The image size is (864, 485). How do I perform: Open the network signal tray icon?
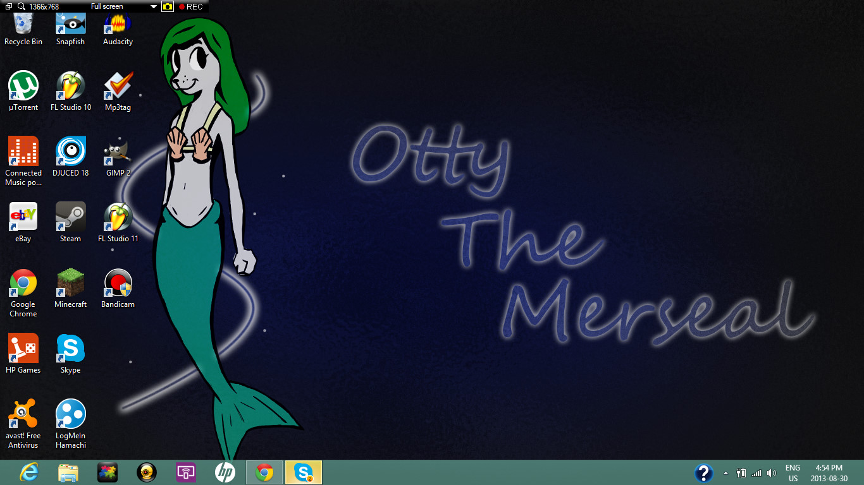756,473
